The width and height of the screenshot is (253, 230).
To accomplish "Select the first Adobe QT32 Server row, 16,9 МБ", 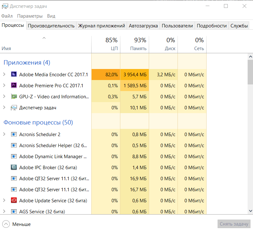I will point(103,178).
